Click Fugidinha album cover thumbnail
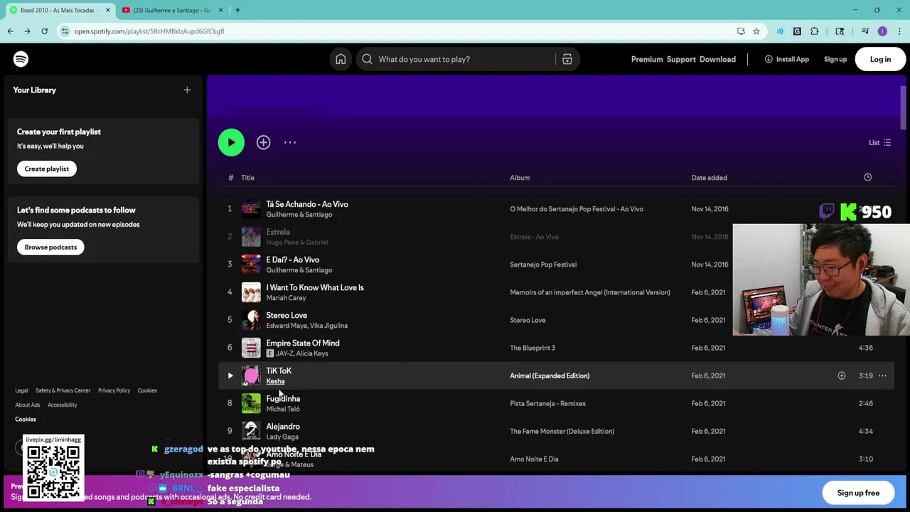 click(251, 403)
